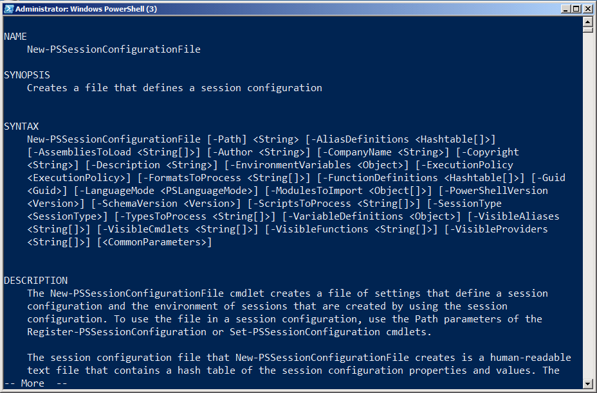Click the SYNOPSIS section heading
The height and width of the screenshot is (393, 597).
point(27,75)
